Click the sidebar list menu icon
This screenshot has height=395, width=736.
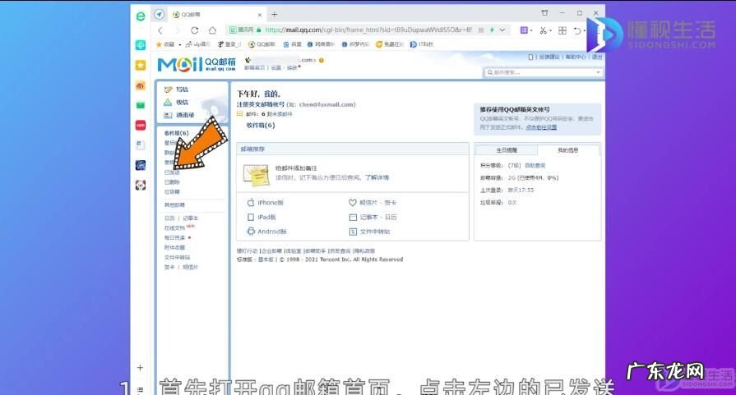coord(140,389)
